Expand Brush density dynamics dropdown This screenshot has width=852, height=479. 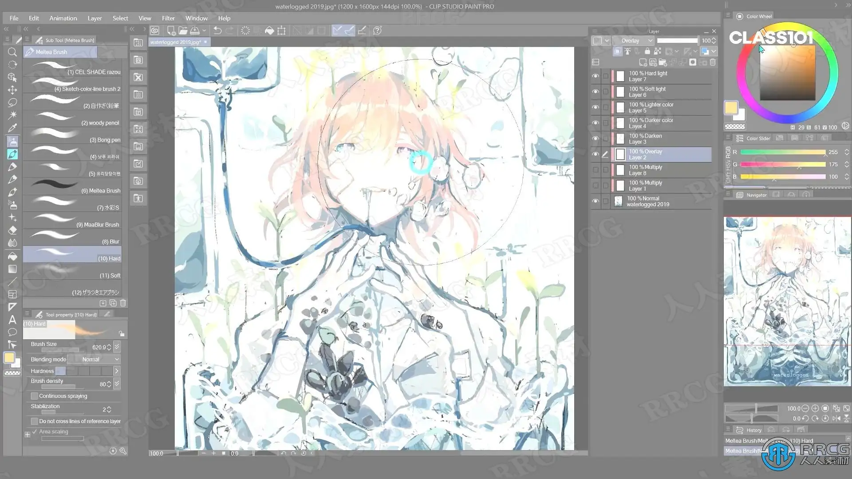click(117, 384)
